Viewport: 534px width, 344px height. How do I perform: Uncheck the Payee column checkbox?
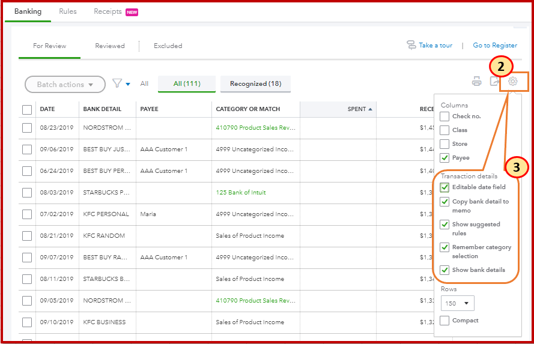point(444,158)
